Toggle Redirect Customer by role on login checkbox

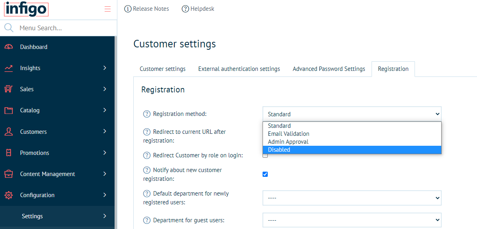(x=265, y=155)
